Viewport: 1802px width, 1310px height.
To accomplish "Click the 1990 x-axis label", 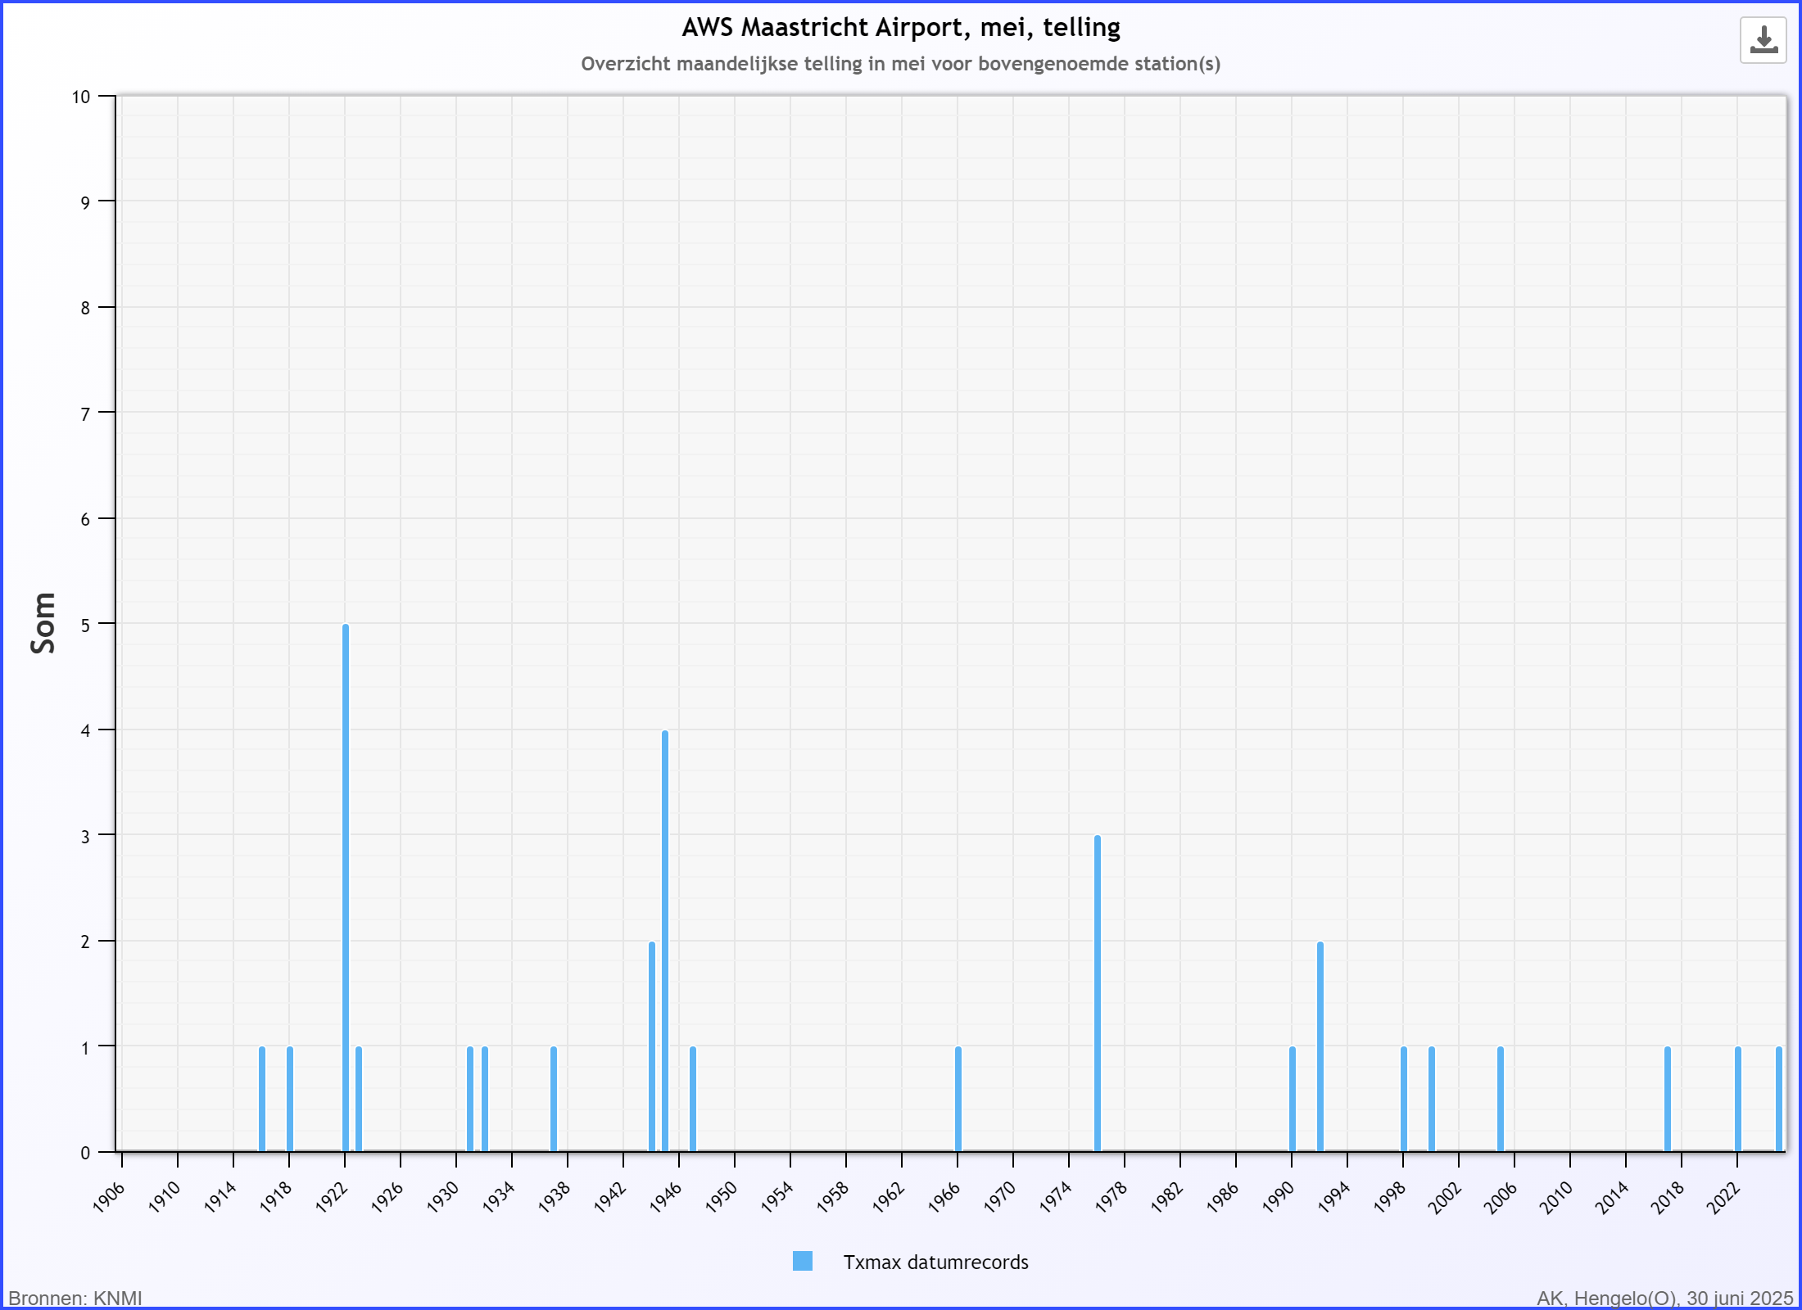I will pyautogui.click(x=1280, y=1198).
